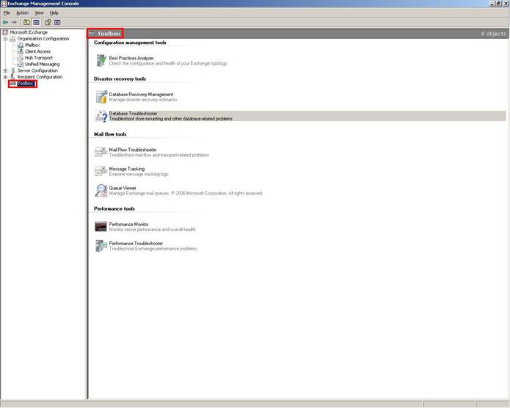Open the File menu
This screenshot has width=510, height=408.
point(7,12)
